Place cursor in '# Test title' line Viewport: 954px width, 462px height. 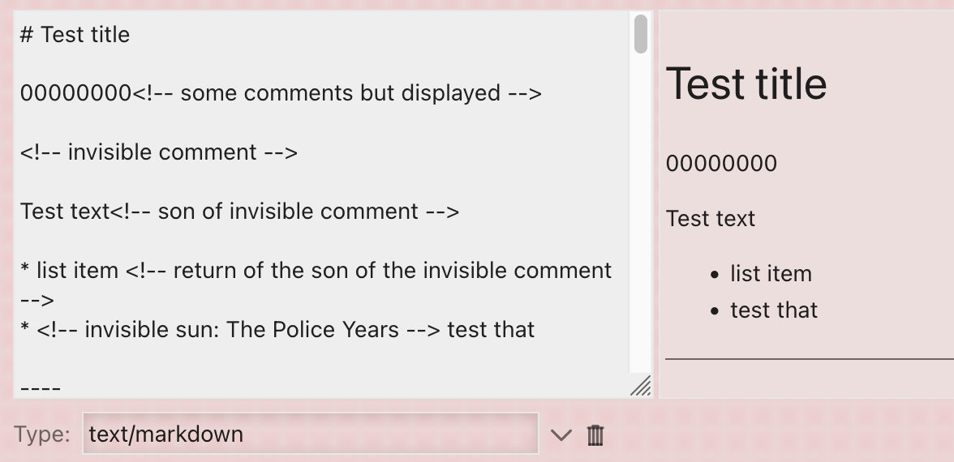click(x=75, y=35)
